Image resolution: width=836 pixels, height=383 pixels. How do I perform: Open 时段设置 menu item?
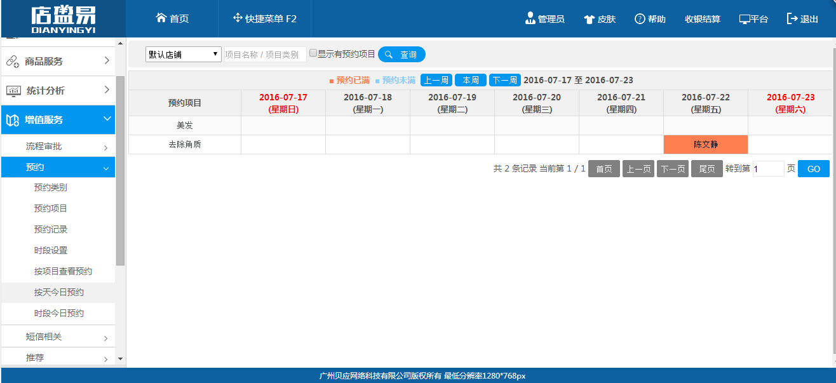[x=51, y=250]
